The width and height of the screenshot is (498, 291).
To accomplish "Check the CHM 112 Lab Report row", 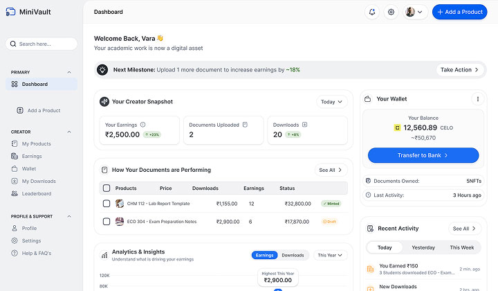I will click(x=107, y=204).
